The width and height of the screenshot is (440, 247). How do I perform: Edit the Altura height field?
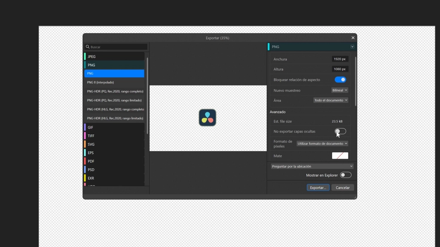pyautogui.click(x=340, y=69)
